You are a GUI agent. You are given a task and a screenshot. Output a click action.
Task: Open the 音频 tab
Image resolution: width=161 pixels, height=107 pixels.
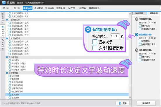[x=17, y=8]
